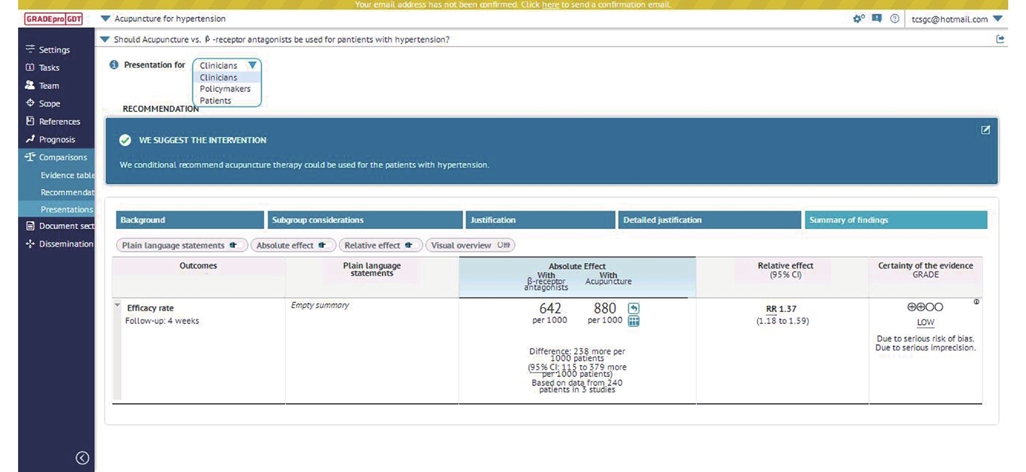Collapse sidebar with the circular arrow icon
Image resolution: width=1026 pixels, height=472 pixels.
coord(82,458)
